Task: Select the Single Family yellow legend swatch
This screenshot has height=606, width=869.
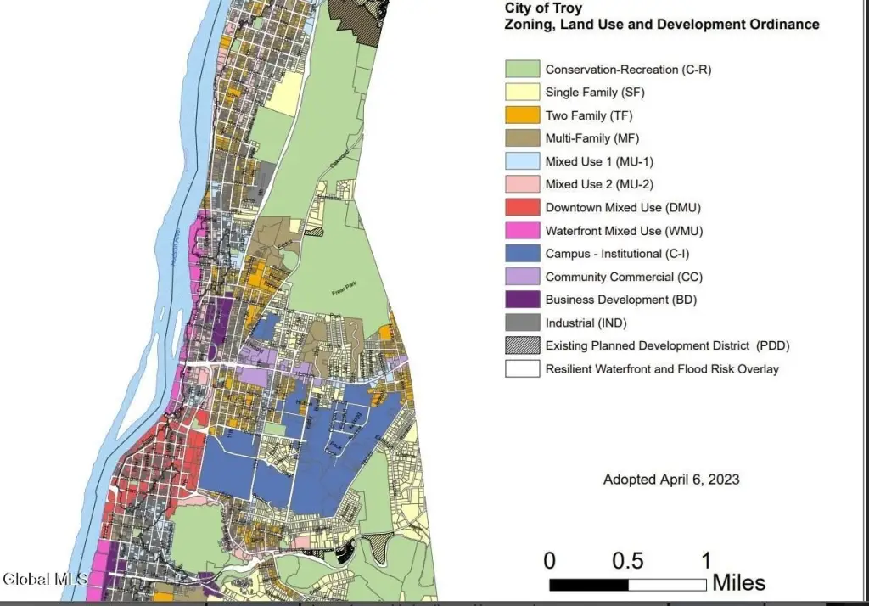Action: (x=521, y=93)
